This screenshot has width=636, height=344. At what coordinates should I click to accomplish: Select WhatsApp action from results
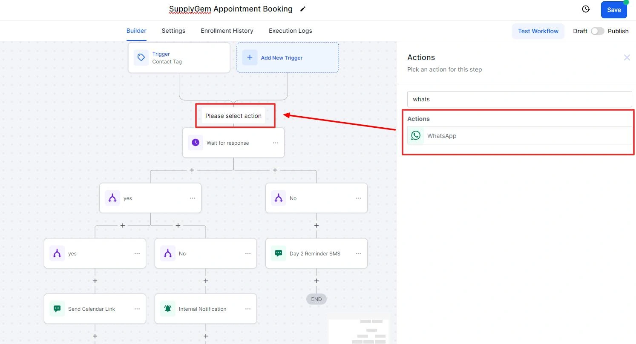pos(519,136)
